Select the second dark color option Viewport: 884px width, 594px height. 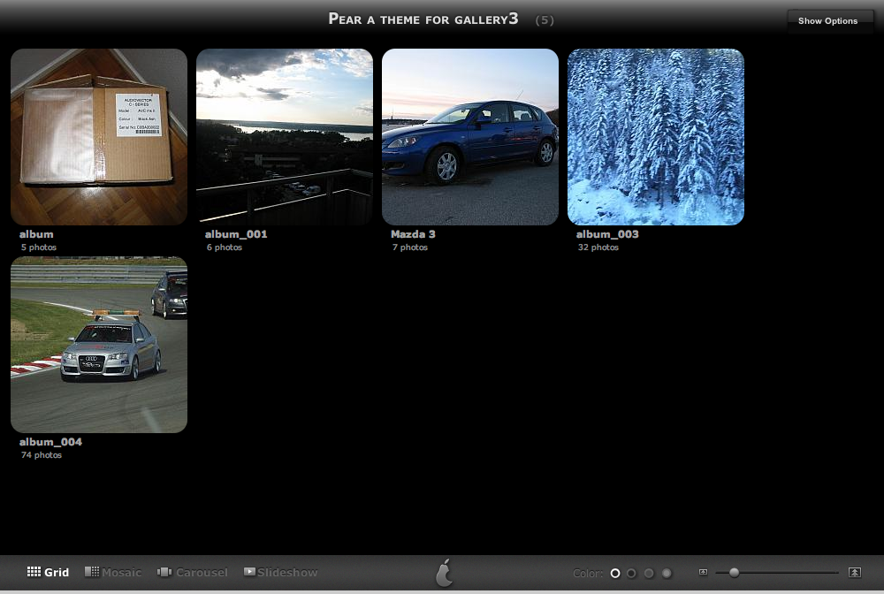point(631,573)
